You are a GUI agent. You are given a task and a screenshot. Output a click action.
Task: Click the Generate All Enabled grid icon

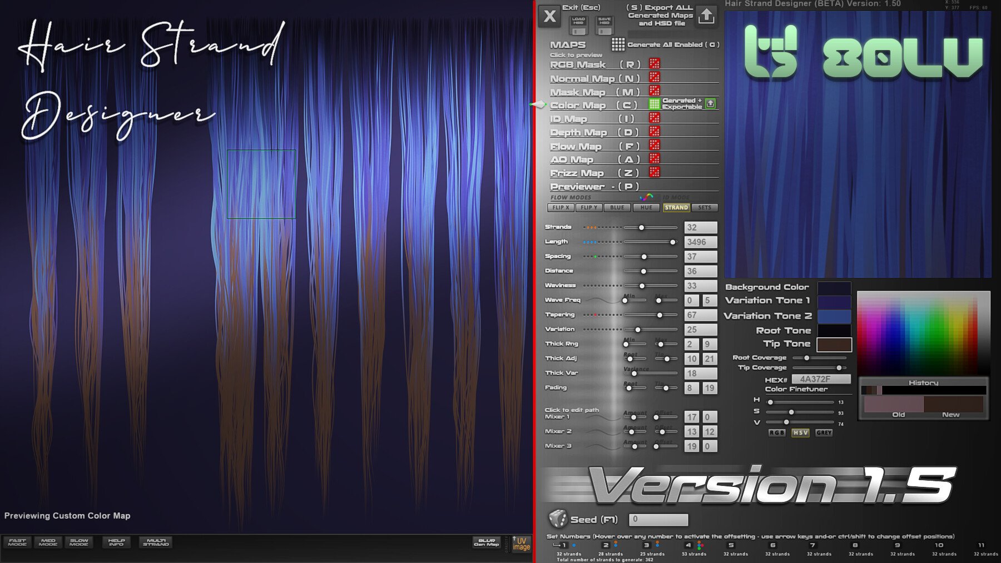[618, 44]
